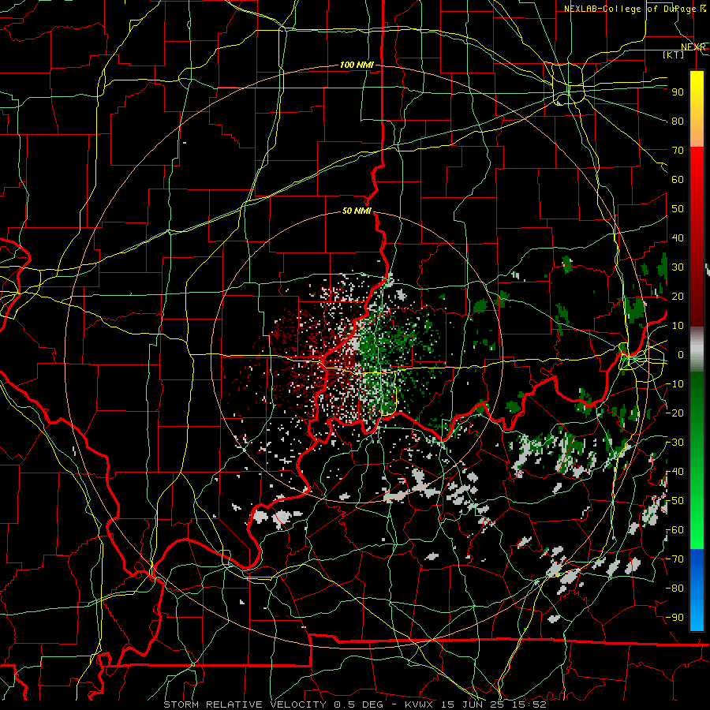Click the "50 NMI" range ring label
Image resolution: width=710 pixels, height=710 pixels.
357,211
